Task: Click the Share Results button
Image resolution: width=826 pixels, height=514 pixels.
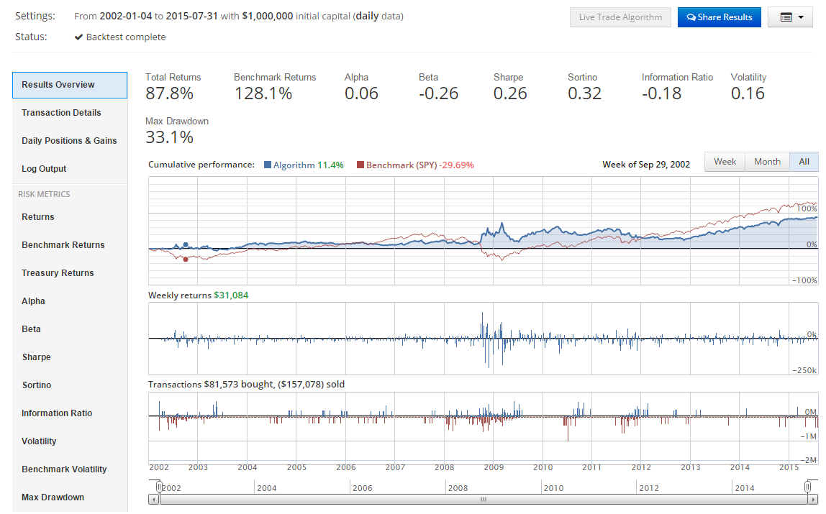Action: (x=719, y=17)
